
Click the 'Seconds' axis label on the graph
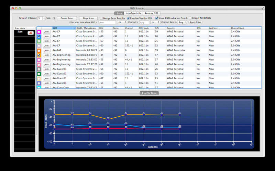coord(152,147)
